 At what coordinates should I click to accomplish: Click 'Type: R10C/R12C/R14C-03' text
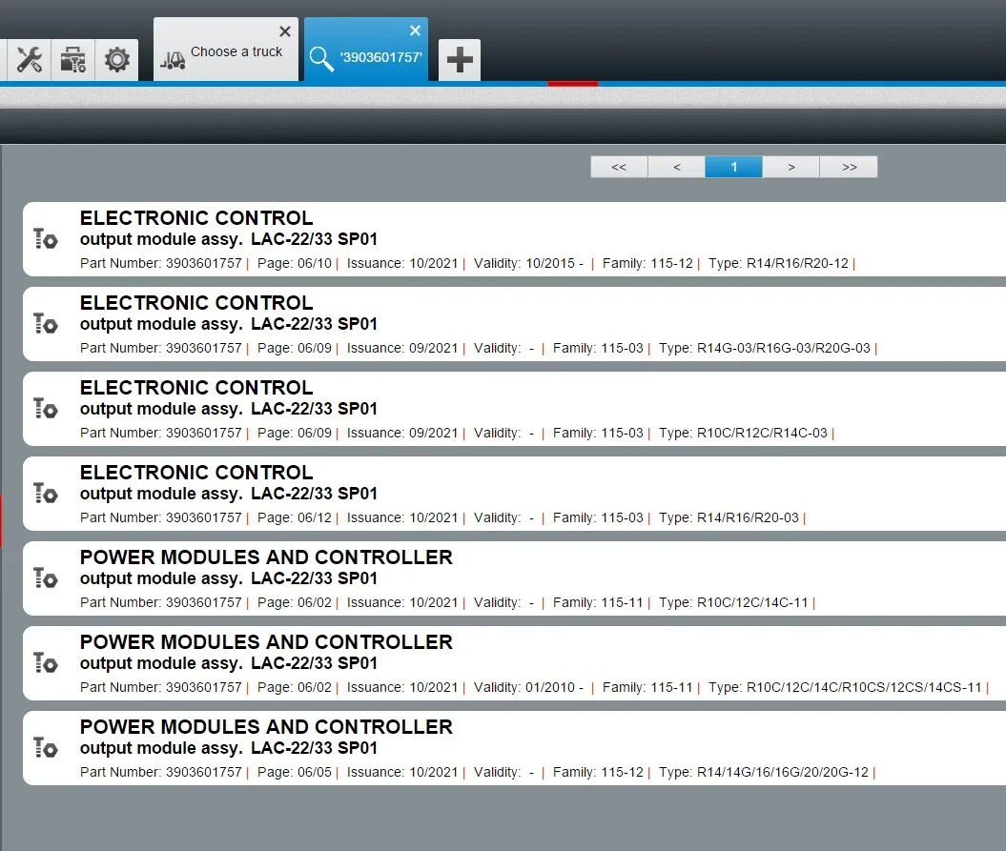point(743,433)
